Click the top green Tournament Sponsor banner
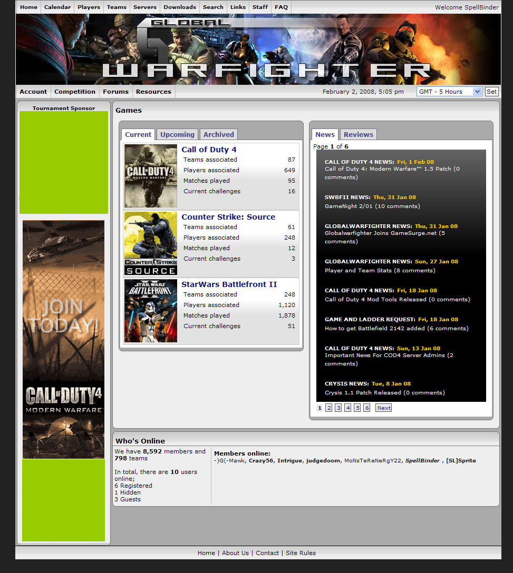 64,162
